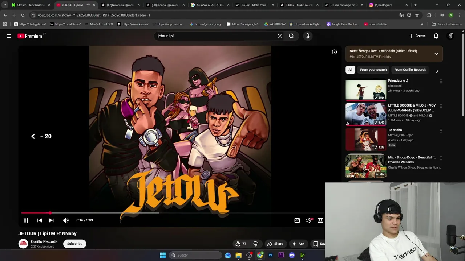Image resolution: width=465 pixels, height=261 pixels.
Task: Open the Windows Start menu
Action: 163,255
